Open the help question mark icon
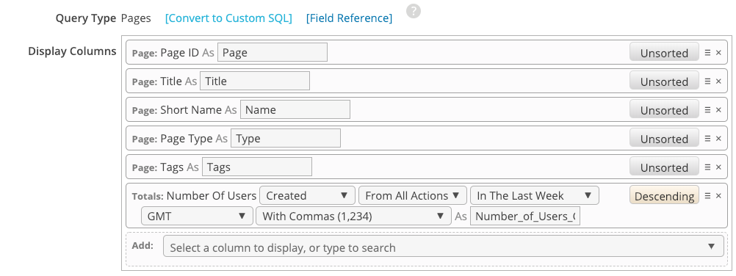The width and height of the screenshot is (736, 276). click(x=414, y=11)
